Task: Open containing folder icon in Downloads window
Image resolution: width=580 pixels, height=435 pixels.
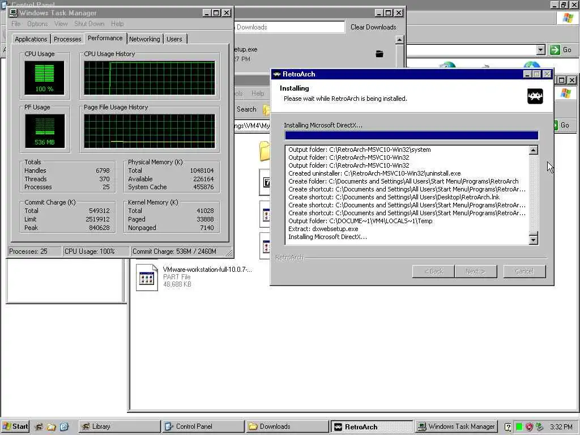Action: (379, 54)
